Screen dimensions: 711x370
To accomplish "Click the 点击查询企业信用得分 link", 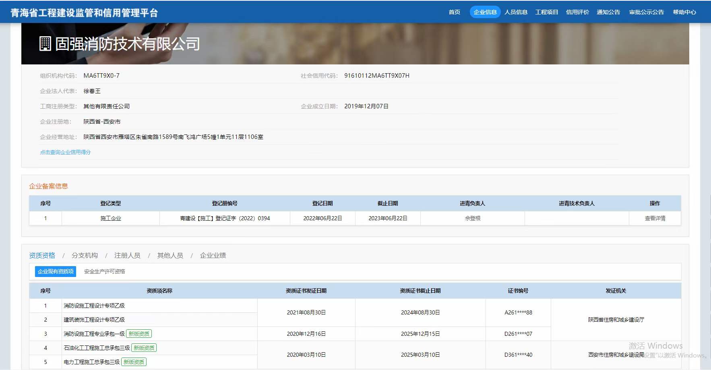I will click(x=65, y=152).
